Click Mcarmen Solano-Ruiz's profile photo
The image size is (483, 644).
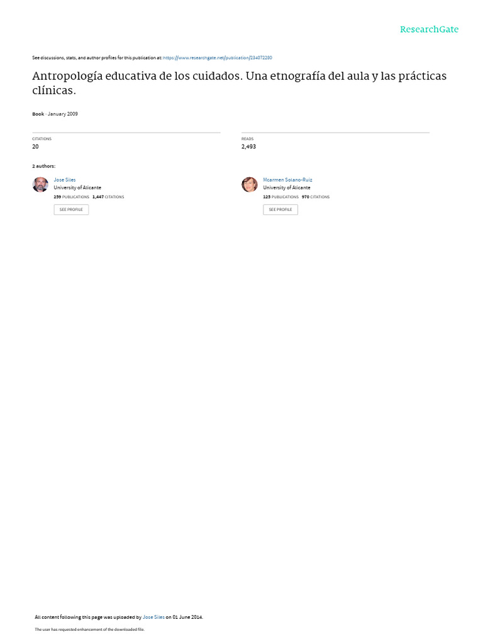click(250, 184)
